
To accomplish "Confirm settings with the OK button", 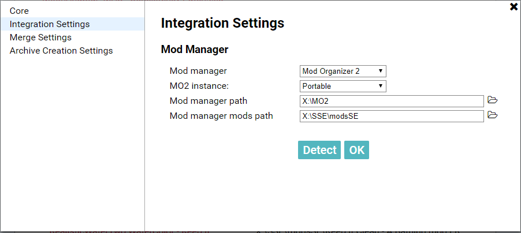I will click(x=356, y=150).
